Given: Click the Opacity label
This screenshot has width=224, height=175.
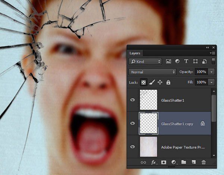Looking at the screenshot, I should [x=186, y=72].
